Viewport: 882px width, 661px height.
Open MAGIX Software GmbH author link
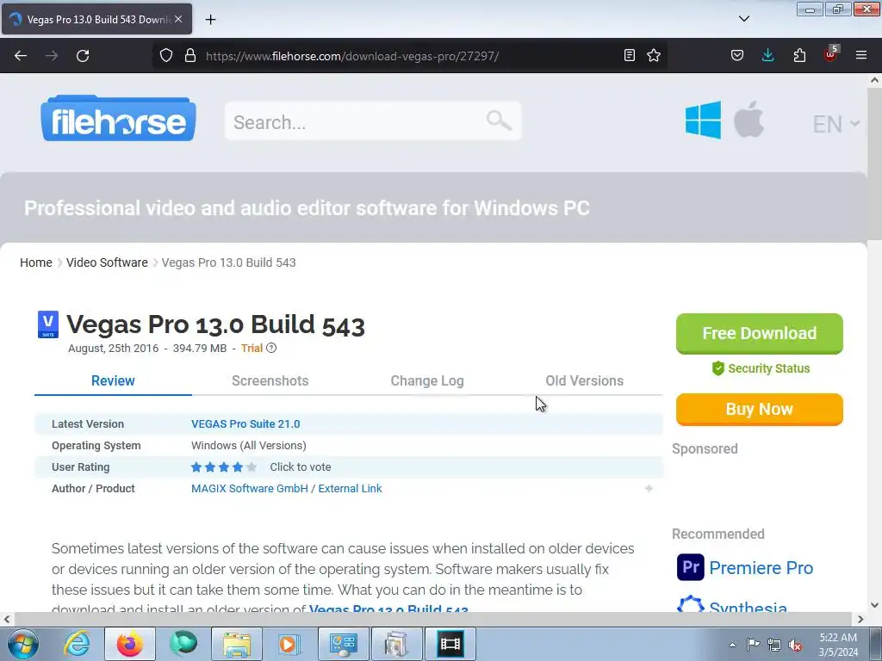249,489
